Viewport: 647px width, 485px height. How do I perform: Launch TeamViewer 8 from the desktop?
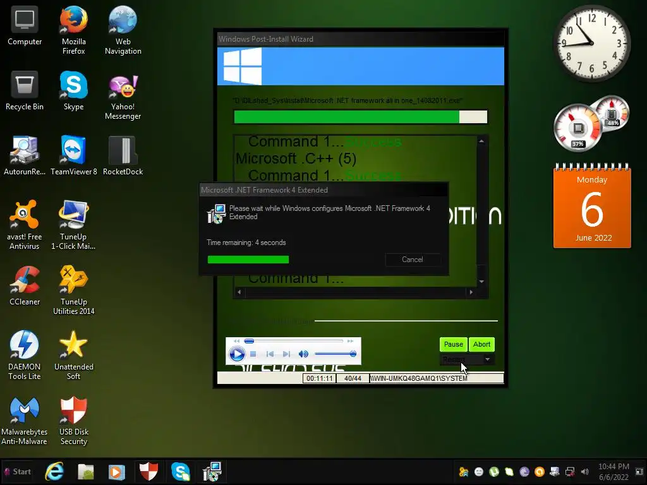click(x=73, y=155)
